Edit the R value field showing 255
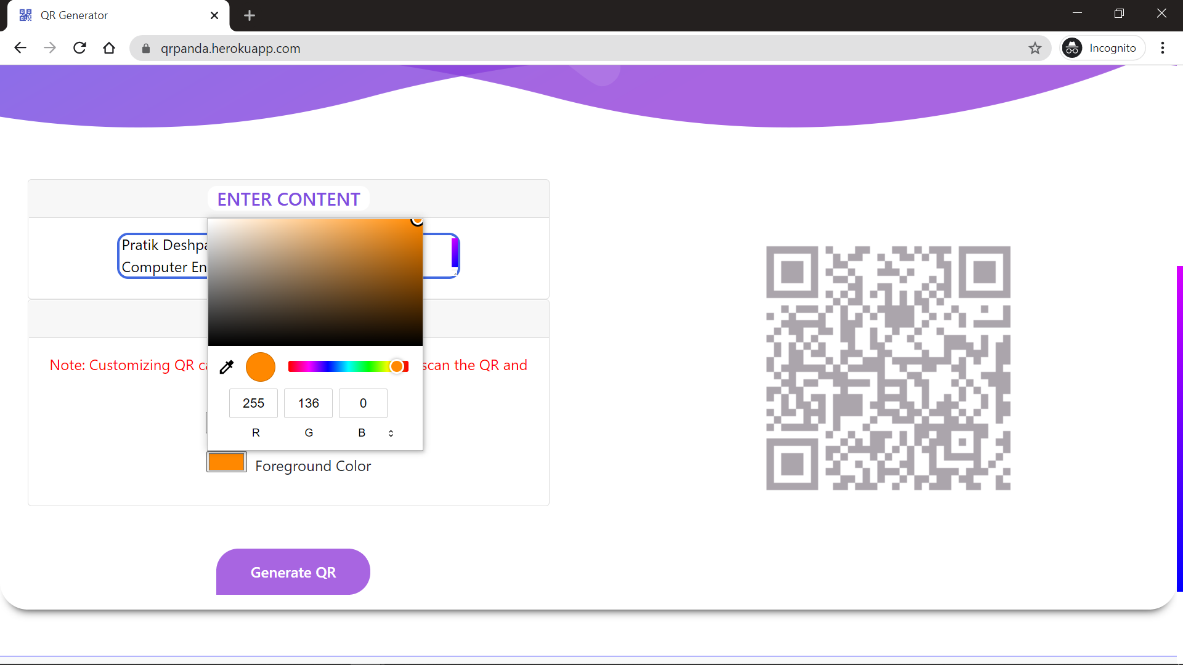This screenshot has height=665, width=1183. (253, 403)
